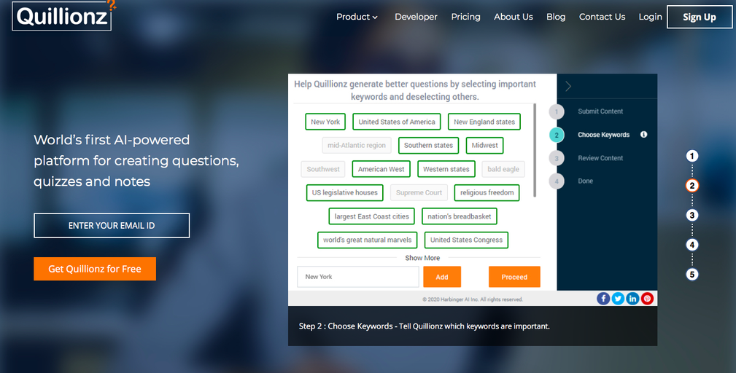This screenshot has width=736, height=373.
Task: Deselect the New York keyword
Action: point(325,122)
